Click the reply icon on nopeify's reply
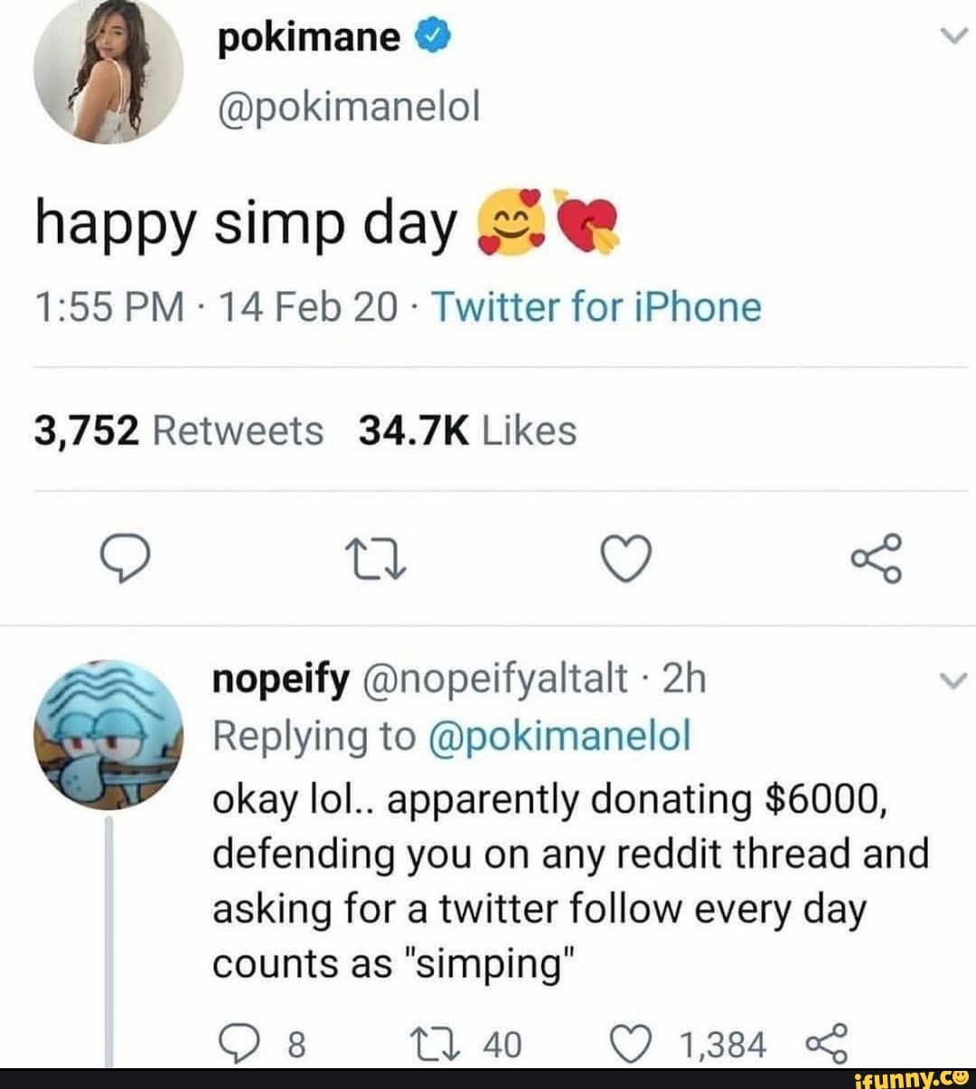This screenshot has height=1089, width=976. 239,1041
